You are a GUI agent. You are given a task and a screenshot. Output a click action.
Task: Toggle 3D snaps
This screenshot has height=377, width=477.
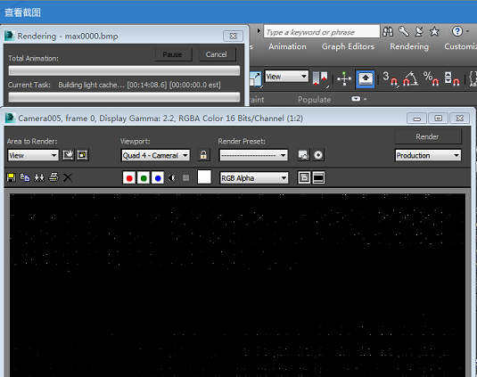(x=391, y=79)
